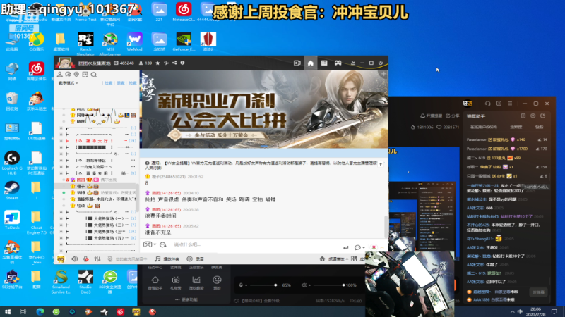The width and height of the screenshot is (565, 317).
Task: Open the Windows Start button
Action: coord(8,311)
